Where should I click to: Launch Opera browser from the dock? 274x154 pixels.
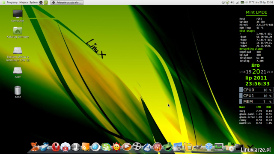(56, 147)
